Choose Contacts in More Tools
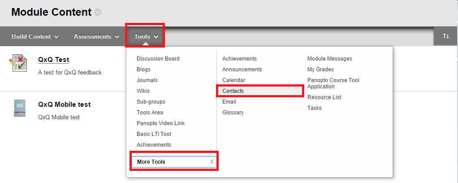 pyautogui.click(x=260, y=91)
